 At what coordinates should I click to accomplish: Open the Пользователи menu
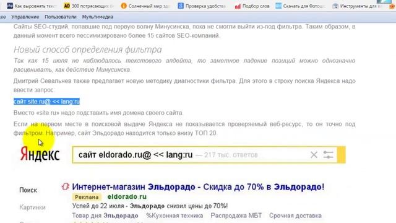pyautogui.click(x=61, y=17)
